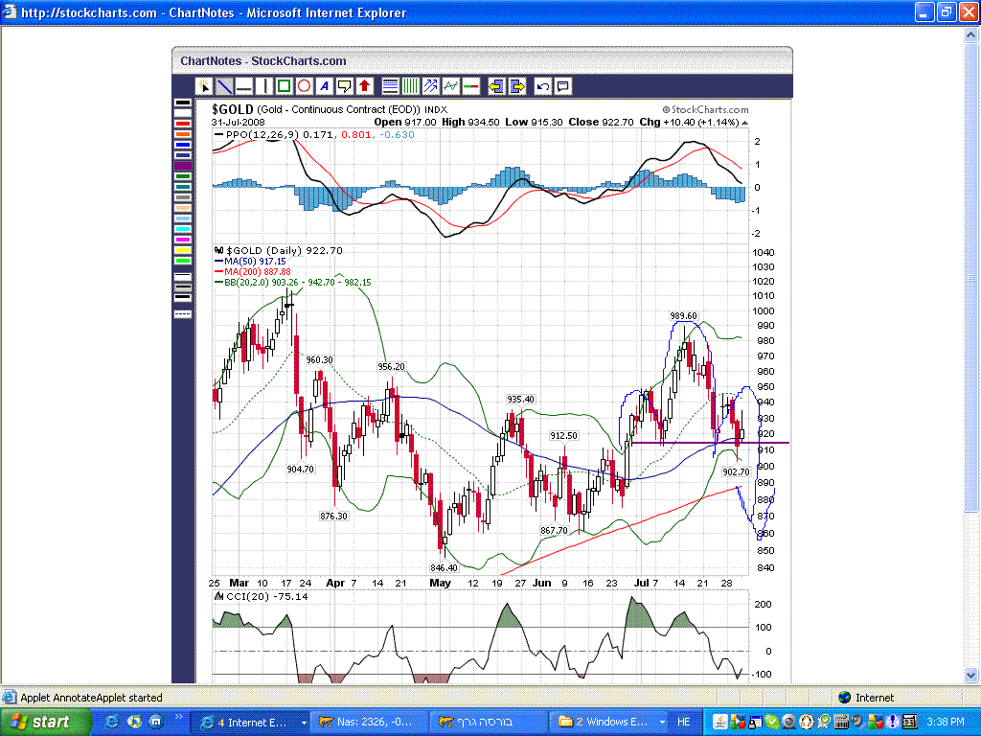Screen dimensions: 981x736
Task: Click the scrollbar down arrow
Action: pyautogui.click(x=971, y=675)
